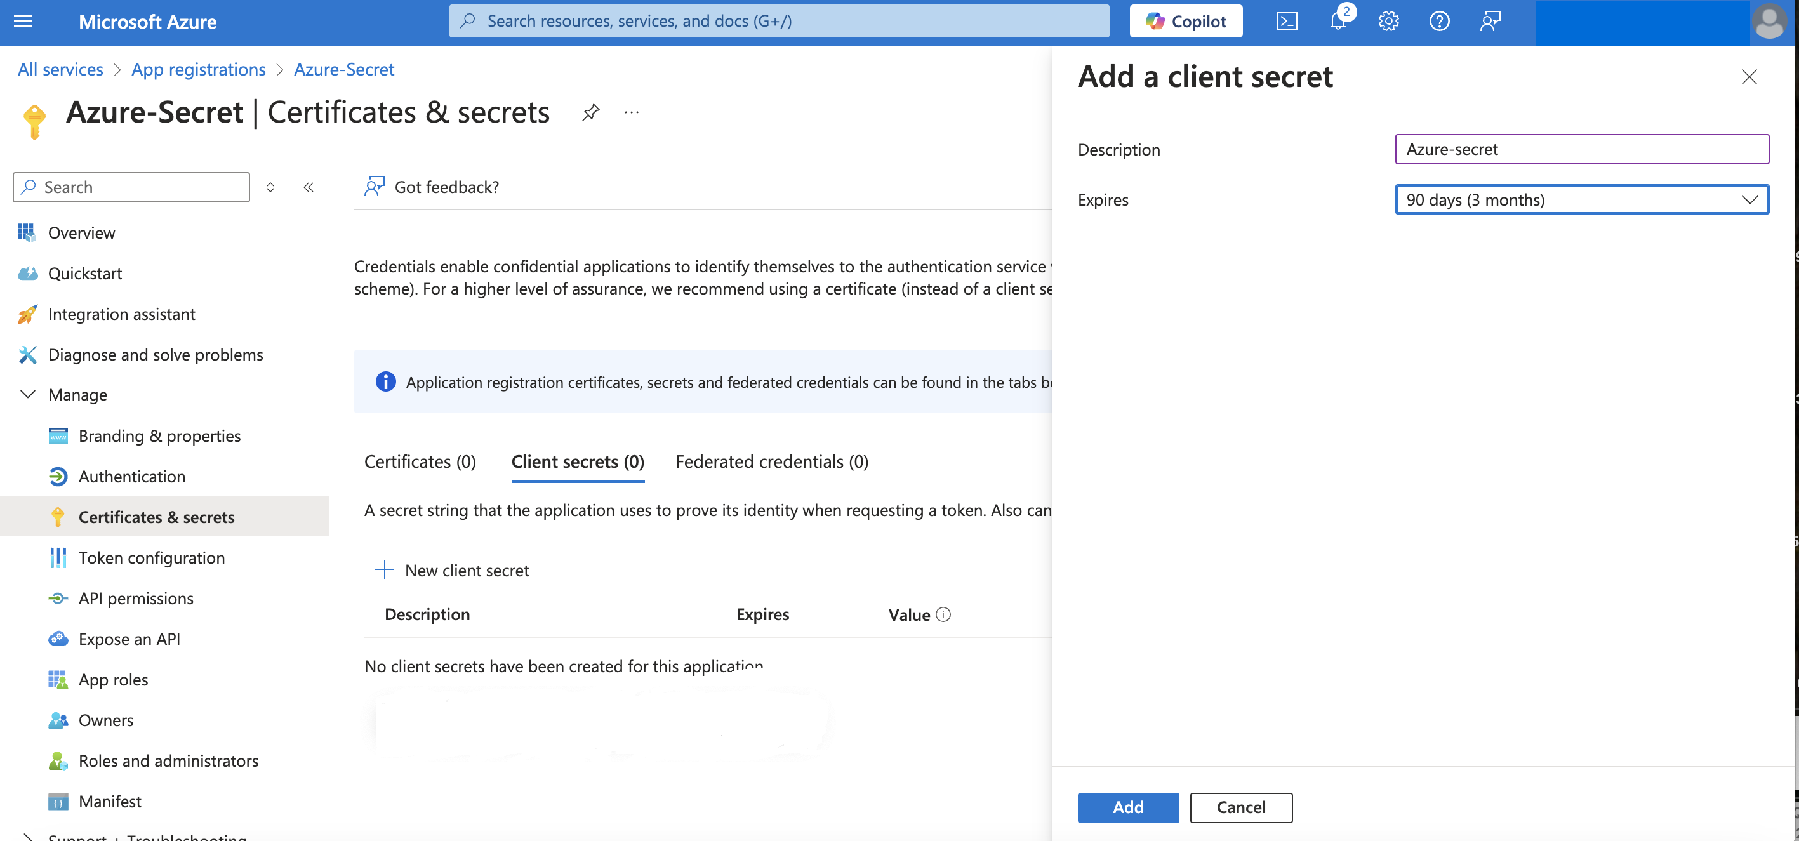Click the App registrations breadcrumb link
The image size is (1799, 841).
coord(198,69)
